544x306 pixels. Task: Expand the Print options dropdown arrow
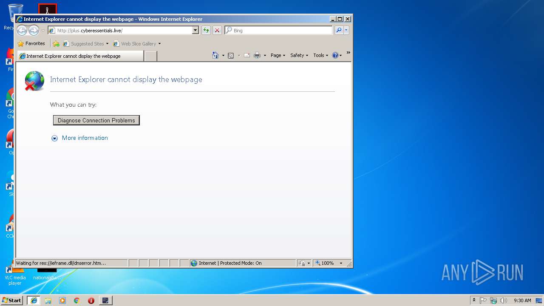265,56
